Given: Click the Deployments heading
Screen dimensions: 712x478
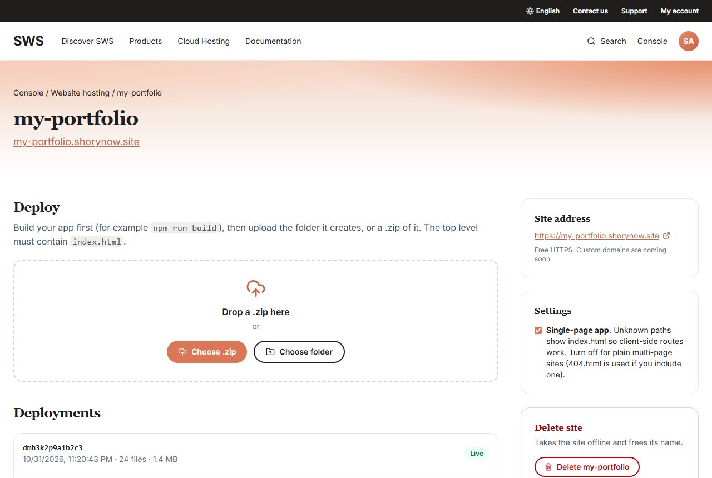Looking at the screenshot, I should pos(57,413).
